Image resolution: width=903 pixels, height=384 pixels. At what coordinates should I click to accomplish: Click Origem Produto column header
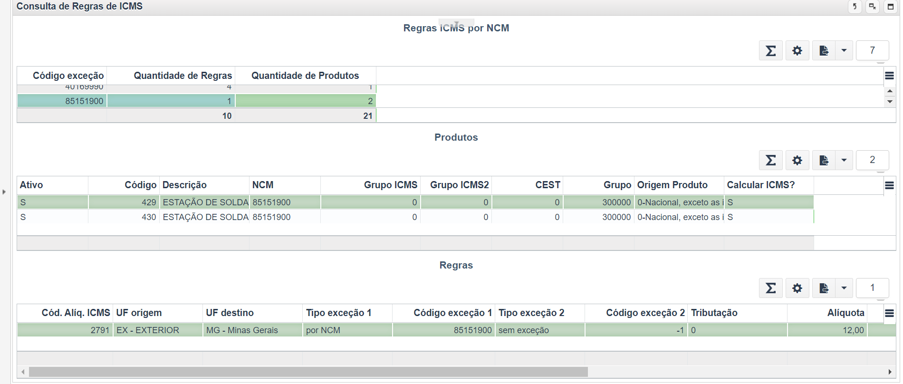pos(679,185)
